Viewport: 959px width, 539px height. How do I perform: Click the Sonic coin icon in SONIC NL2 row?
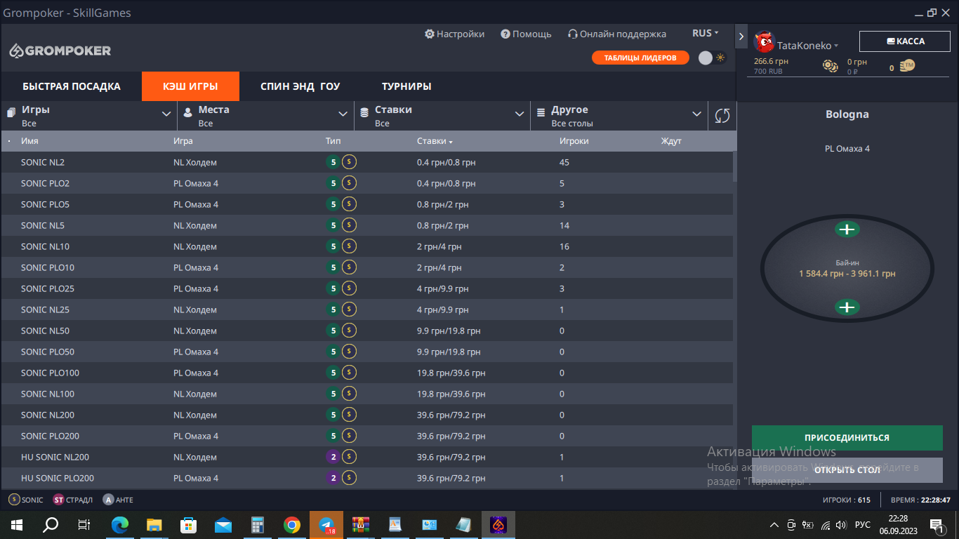350,162
